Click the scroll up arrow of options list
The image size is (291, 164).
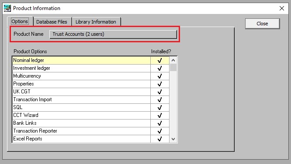[x=173, y=60]
